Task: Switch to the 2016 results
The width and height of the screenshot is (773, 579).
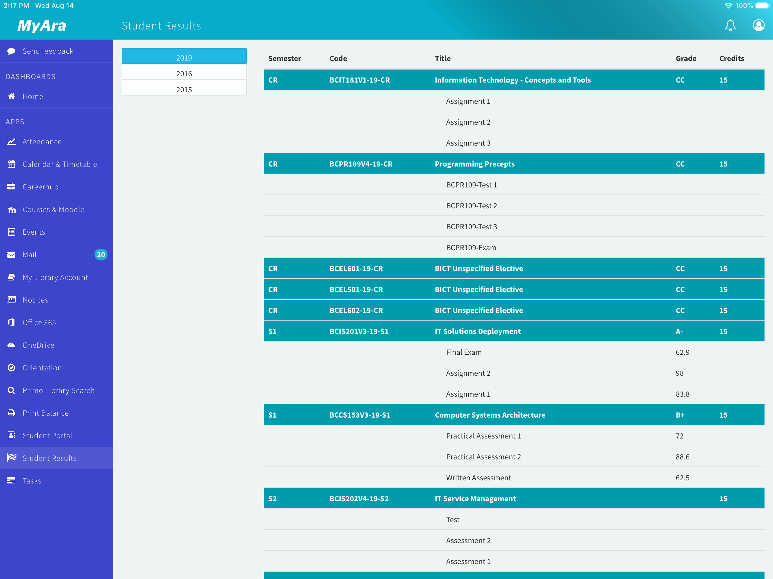Action: pos(184,74)
